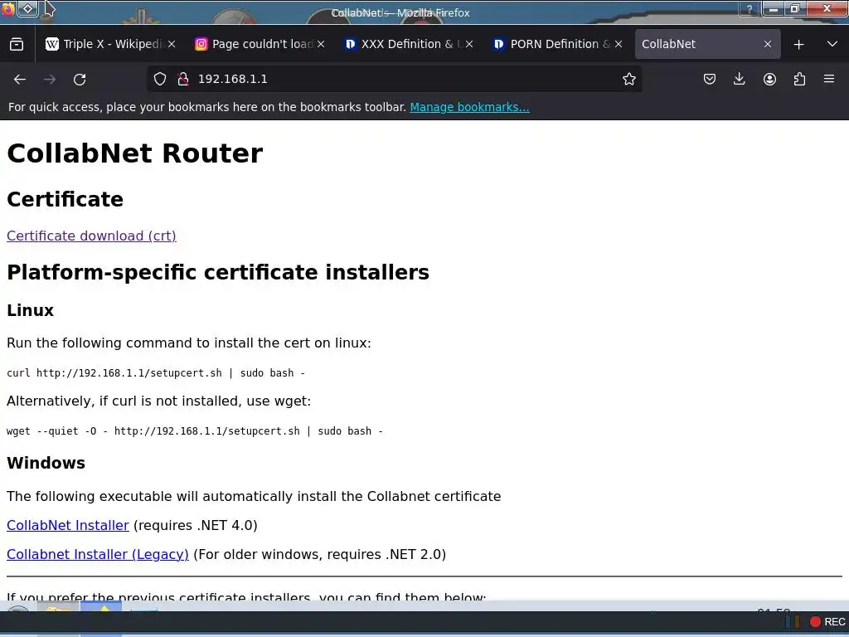Open the tracking protection shield icon
Image resolution: width=849 pixels, height=637 pixels.
160,79
